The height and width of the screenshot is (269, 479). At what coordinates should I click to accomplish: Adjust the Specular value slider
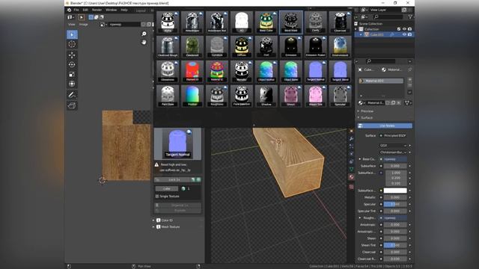coord(395,204)
